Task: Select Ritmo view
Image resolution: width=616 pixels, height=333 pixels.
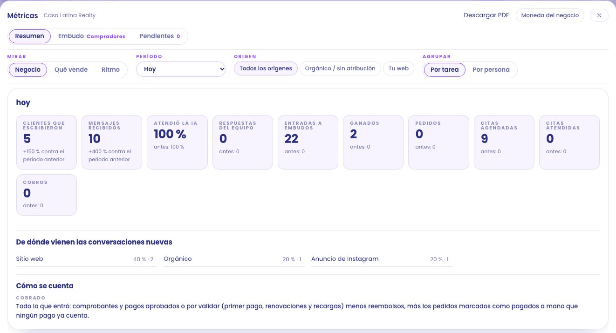Action: point(111,70)
